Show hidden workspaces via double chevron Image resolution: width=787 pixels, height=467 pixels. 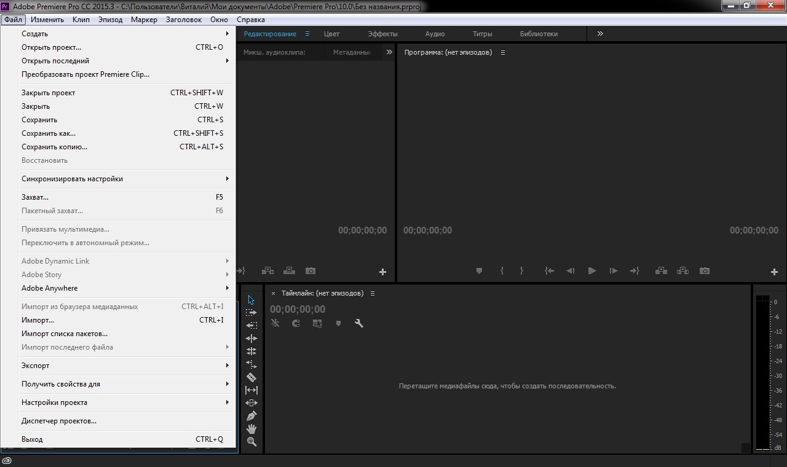600,34
